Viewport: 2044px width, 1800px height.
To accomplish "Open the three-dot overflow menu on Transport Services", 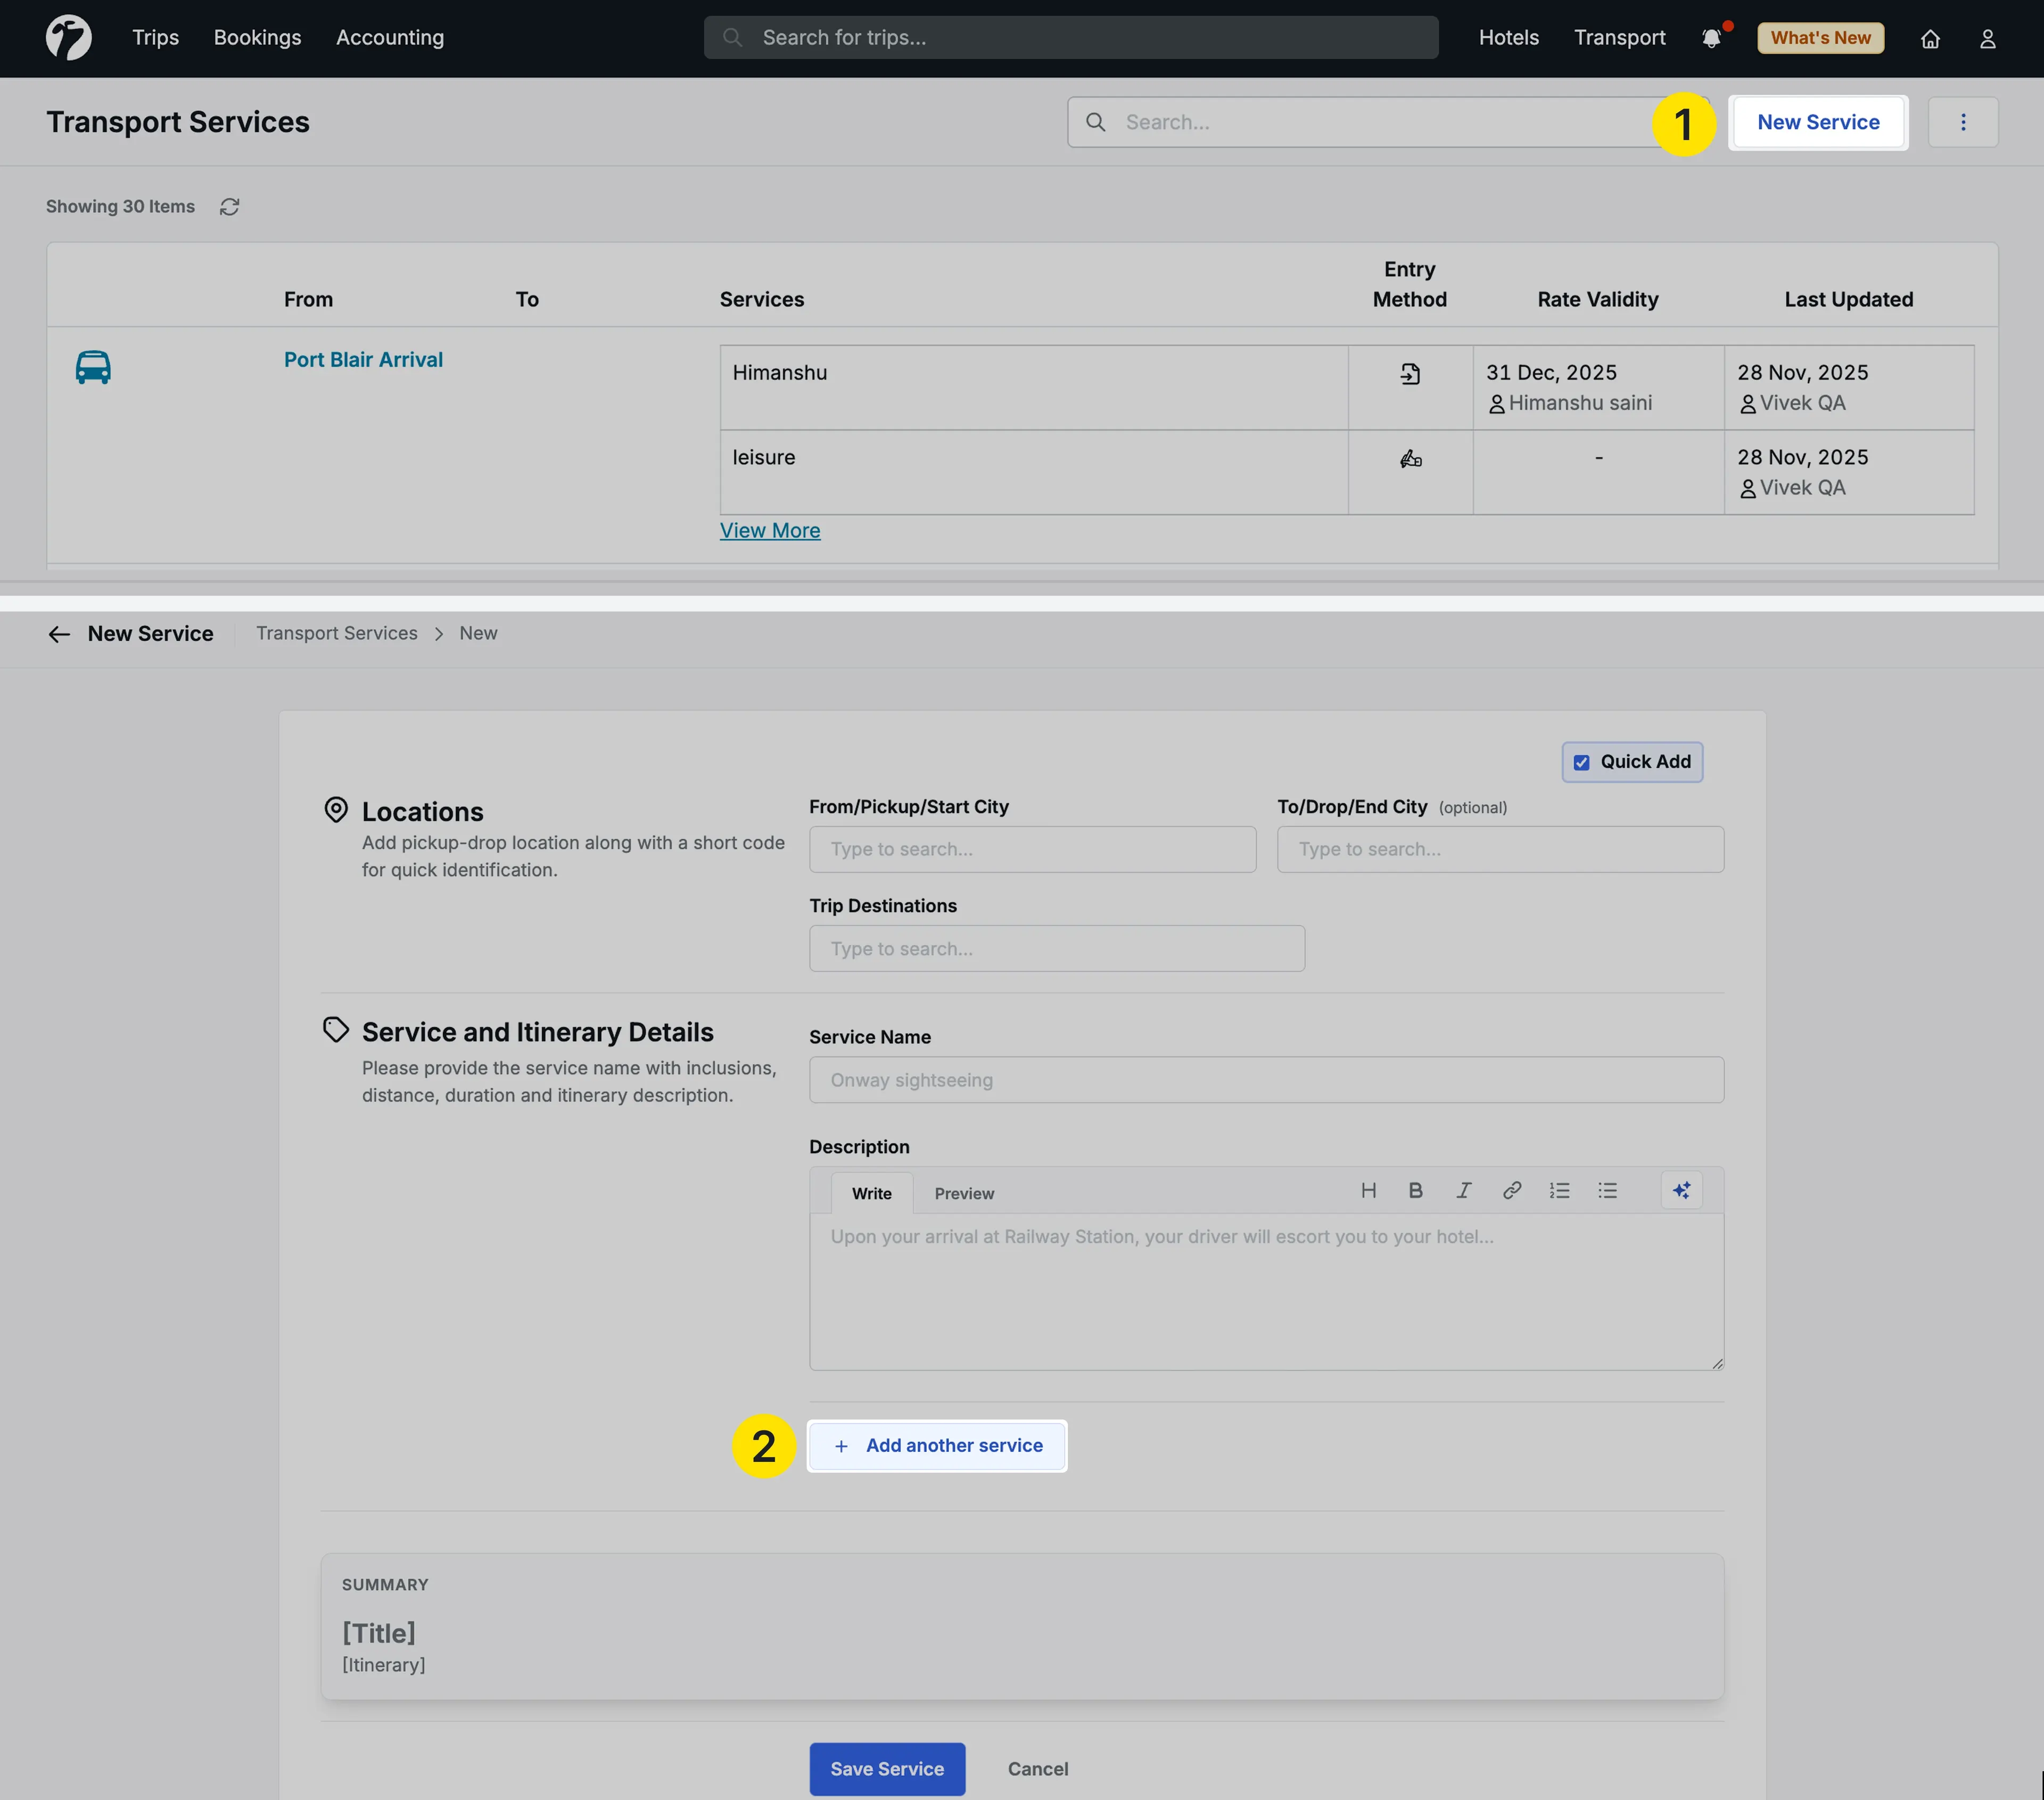I will point(1963,121).
